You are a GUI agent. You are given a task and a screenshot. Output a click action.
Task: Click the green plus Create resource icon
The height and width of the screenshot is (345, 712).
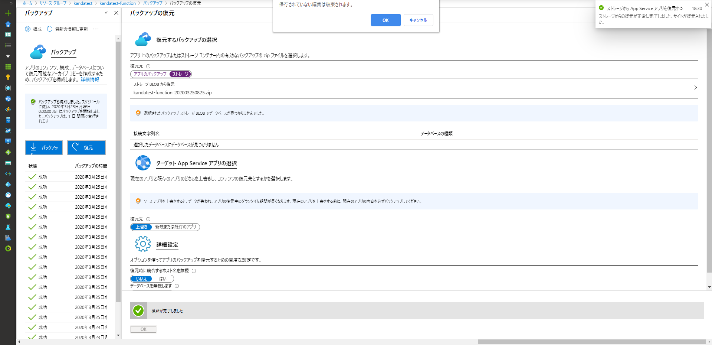point(8,13)
